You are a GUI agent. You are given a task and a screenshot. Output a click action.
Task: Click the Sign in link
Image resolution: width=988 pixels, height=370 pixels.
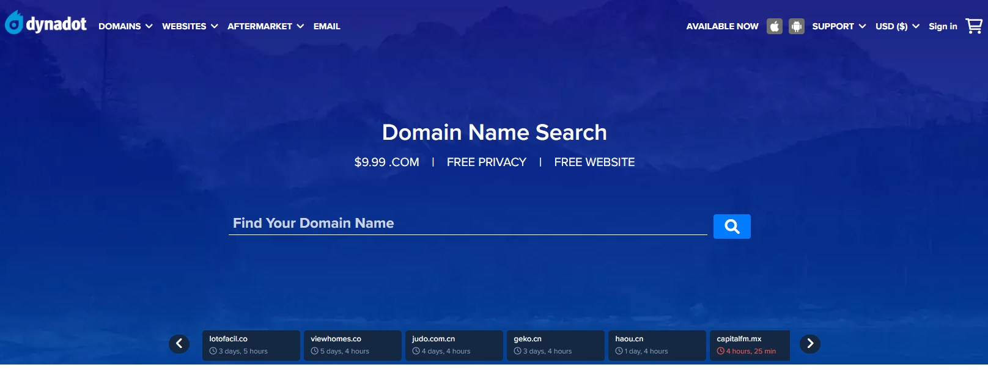[943, 26]
